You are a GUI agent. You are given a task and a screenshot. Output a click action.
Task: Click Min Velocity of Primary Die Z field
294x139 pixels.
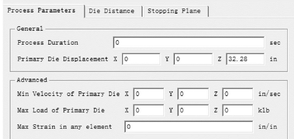pyautogui.click(x=238, y=94)
